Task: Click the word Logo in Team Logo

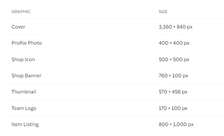Action: [31, 108]
